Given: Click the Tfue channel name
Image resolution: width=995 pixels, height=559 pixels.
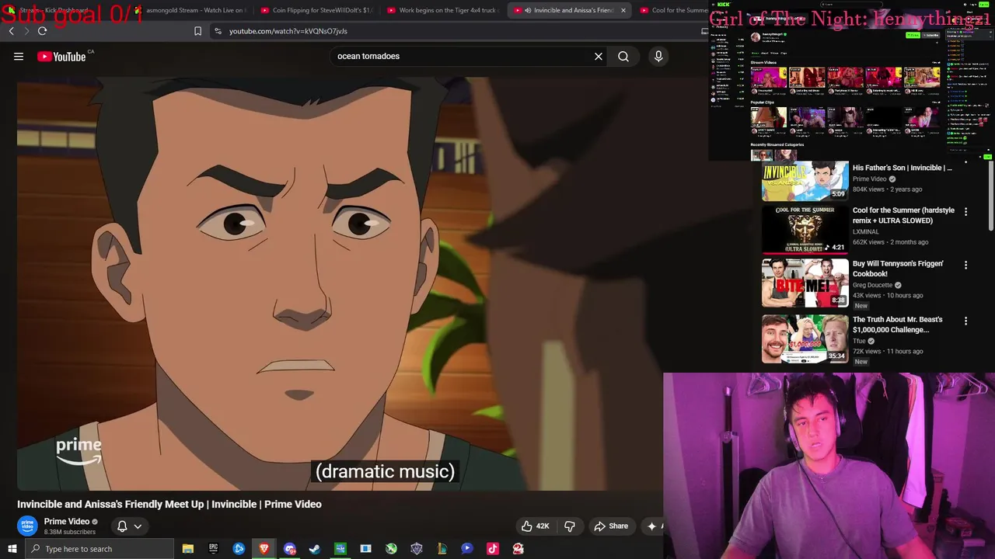Looking at the screenshot, I should (859, 341).
